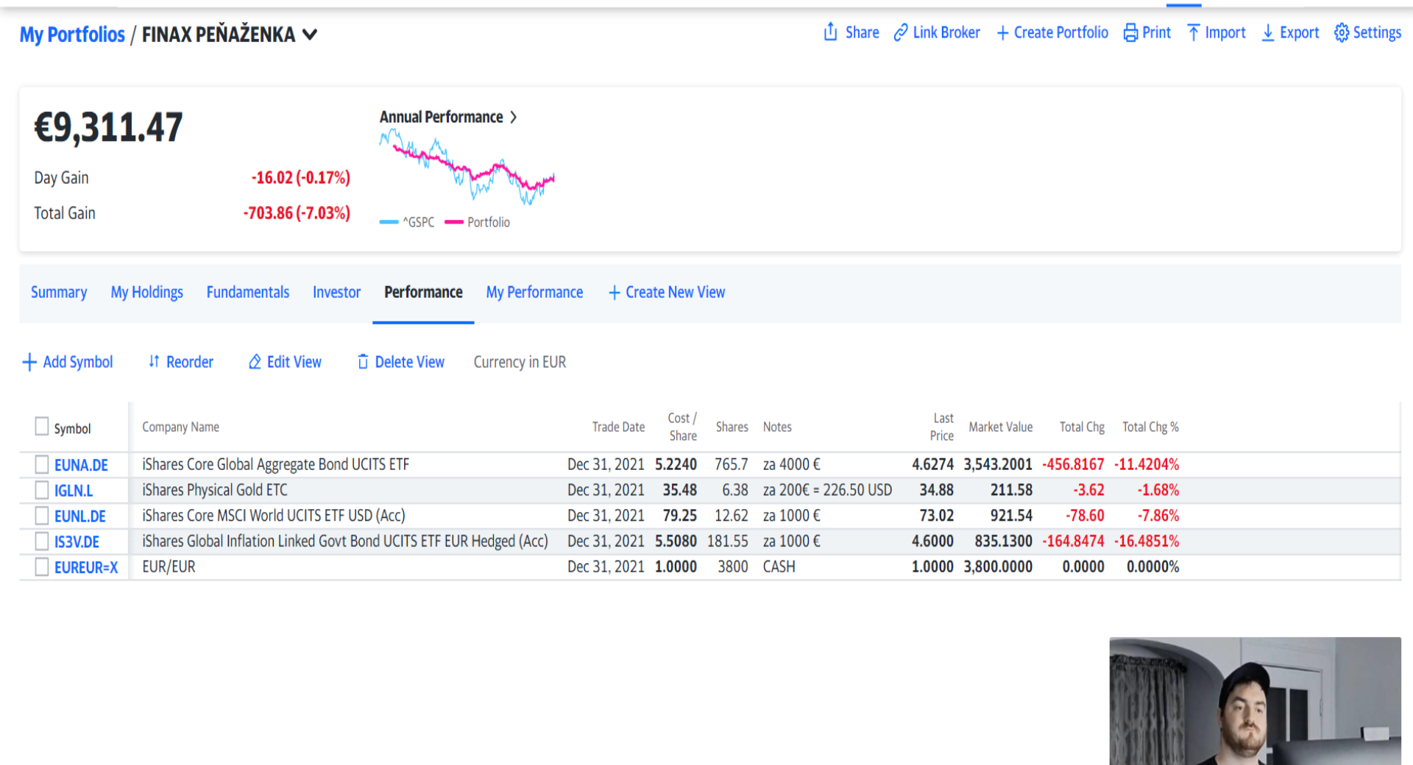Click the note 'za 200€ = 226.50 USD'
The image size is (1413, 765).
point(827,490)
